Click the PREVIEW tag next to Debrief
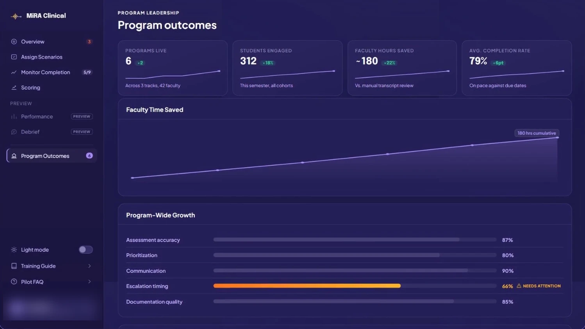This screenshot has width=585, height=329. 82,132
